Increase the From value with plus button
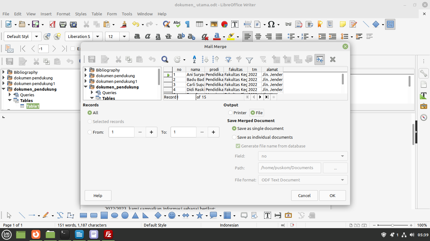The image size is (430, 241). 151,132
